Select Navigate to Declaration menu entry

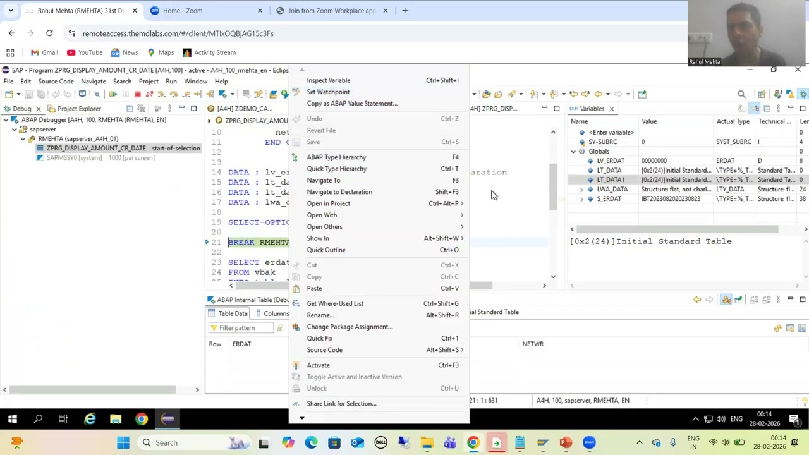tap(379, 192)
